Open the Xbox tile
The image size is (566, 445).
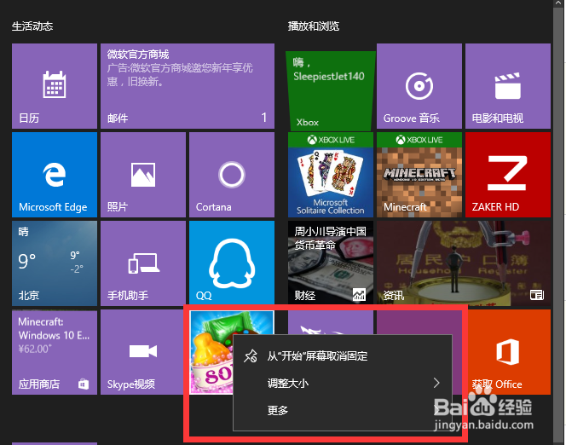tap(330, 90)
